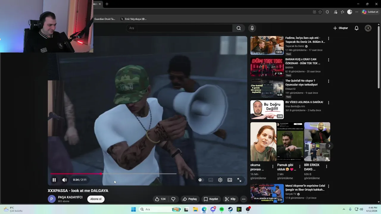
Task: Click the YouTube search magnifier button
Action: (x=239, y=28)
